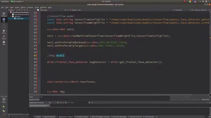This screenshot has height=118, width=211.
Task: Zoom in Application Output text
Action: point(89,103)
